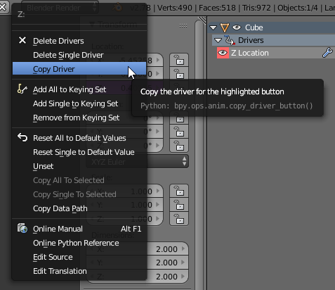Click the Cube mesh triangle icon
The width and height of the screenshot is (335, 290).
point(225,27)
